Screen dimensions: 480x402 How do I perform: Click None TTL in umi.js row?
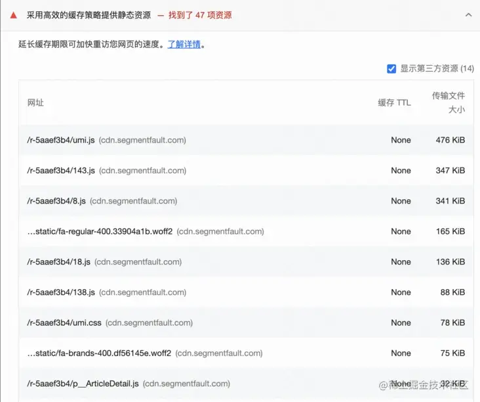tap(401, 140)
